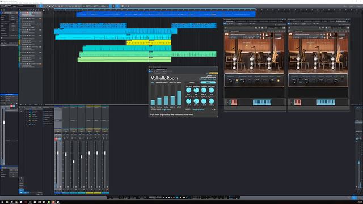This screenshot has width=363, height=204.
Task: Click the ValhallaRoom PREDELAY slider
Action: pos(159,95)
